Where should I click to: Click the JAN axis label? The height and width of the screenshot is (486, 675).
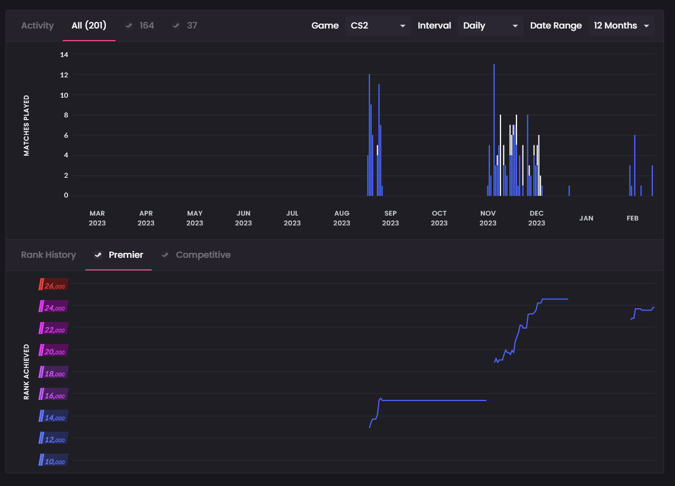click(x=586, y=218)
